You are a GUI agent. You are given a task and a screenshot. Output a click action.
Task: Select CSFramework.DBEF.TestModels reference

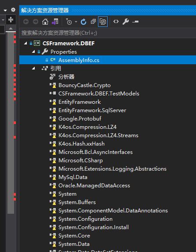(x=99, y=94)
